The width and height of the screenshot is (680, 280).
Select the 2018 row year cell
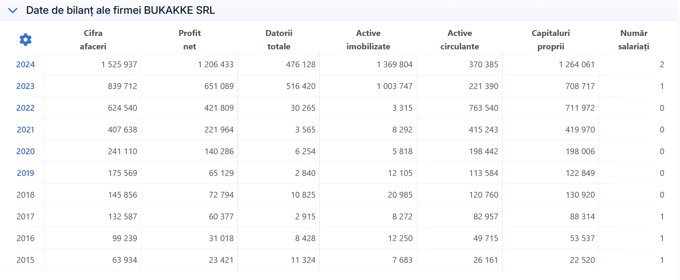(x=26, y=195)
